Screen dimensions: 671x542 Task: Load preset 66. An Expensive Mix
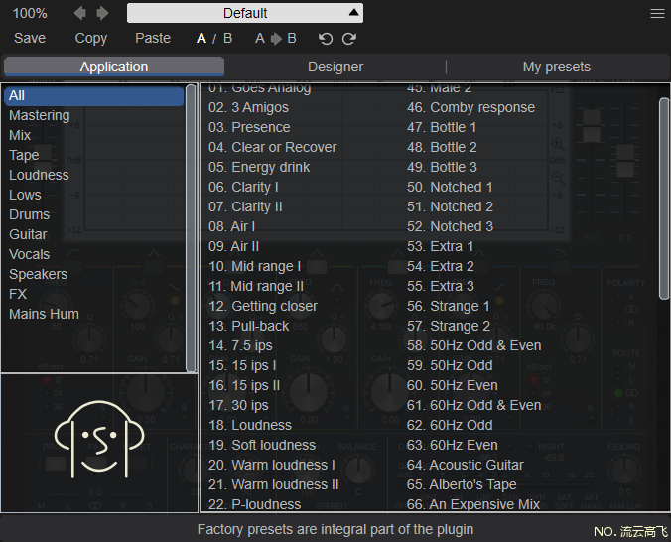click(473, 504)
